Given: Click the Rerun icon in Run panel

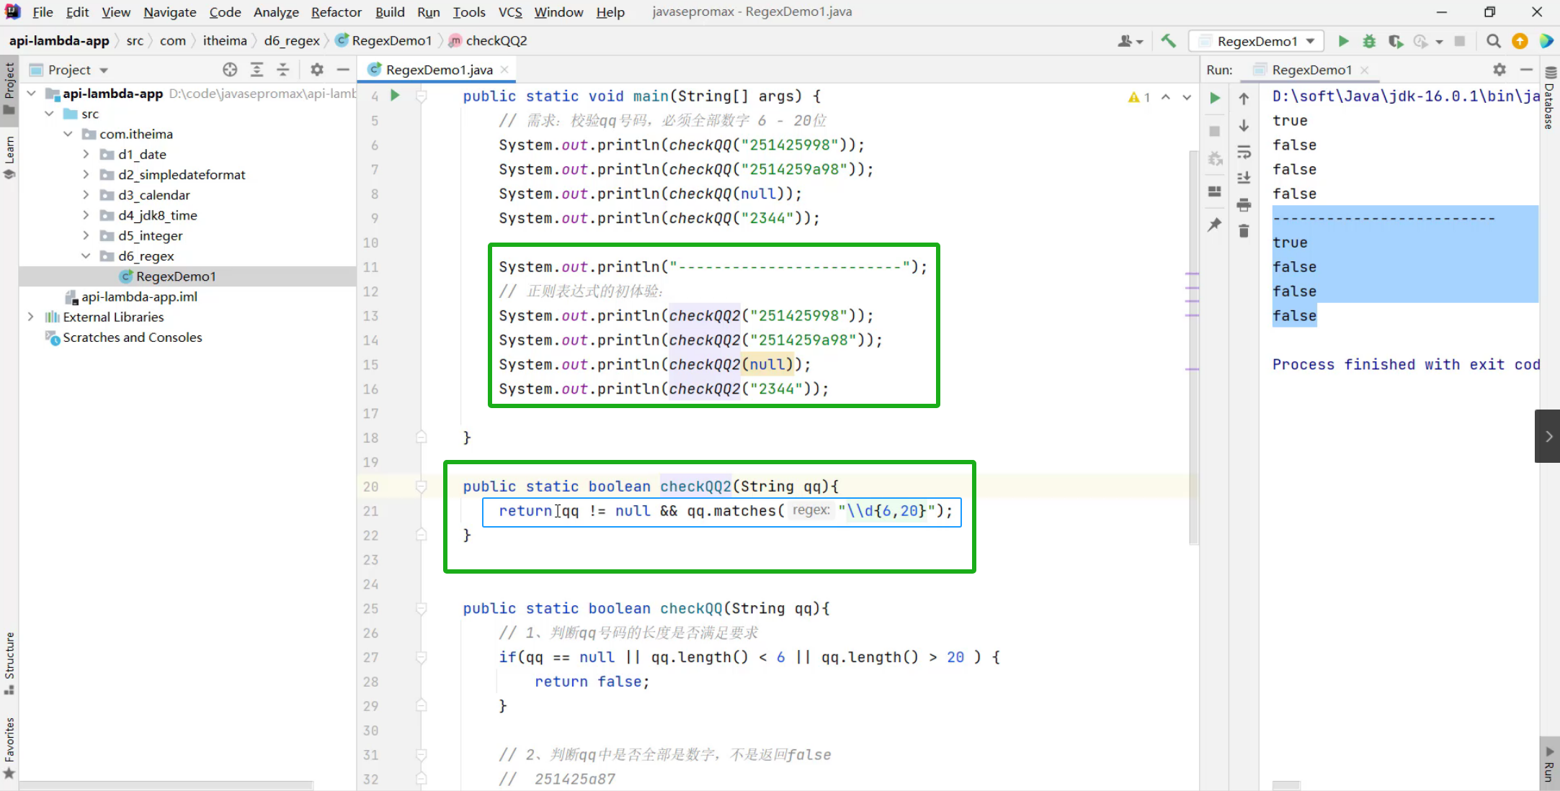Looking at the screenshot, I should (x=1215, y=98).
